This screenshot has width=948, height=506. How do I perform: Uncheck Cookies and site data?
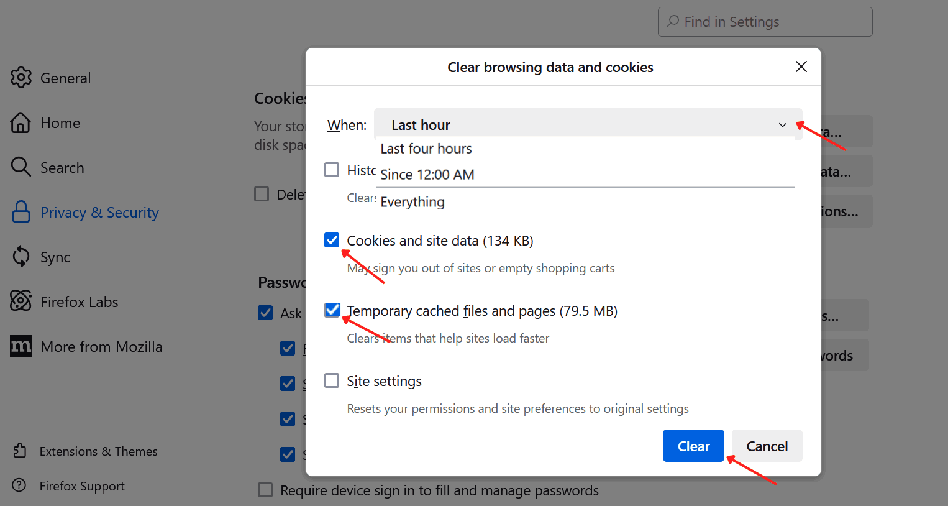(x=332, y=240)
